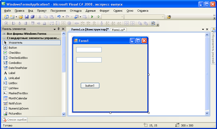Click the Bring to Front icon
Viewport: 217px width, 129px height.
[x=140, y=23]
